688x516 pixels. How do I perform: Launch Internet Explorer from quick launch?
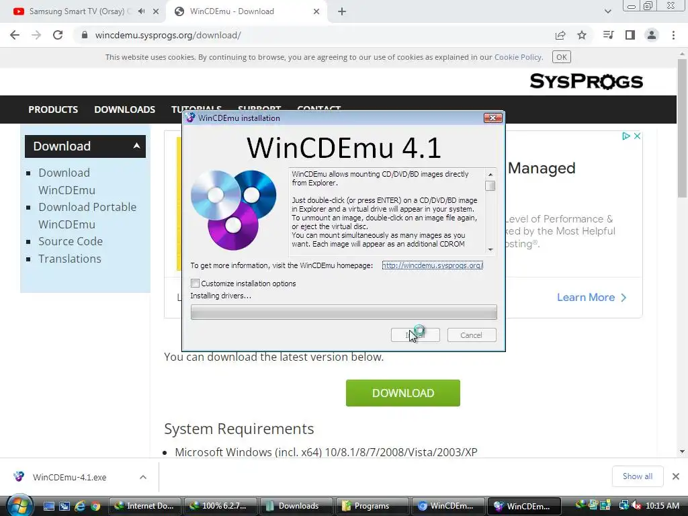(80, 506)
